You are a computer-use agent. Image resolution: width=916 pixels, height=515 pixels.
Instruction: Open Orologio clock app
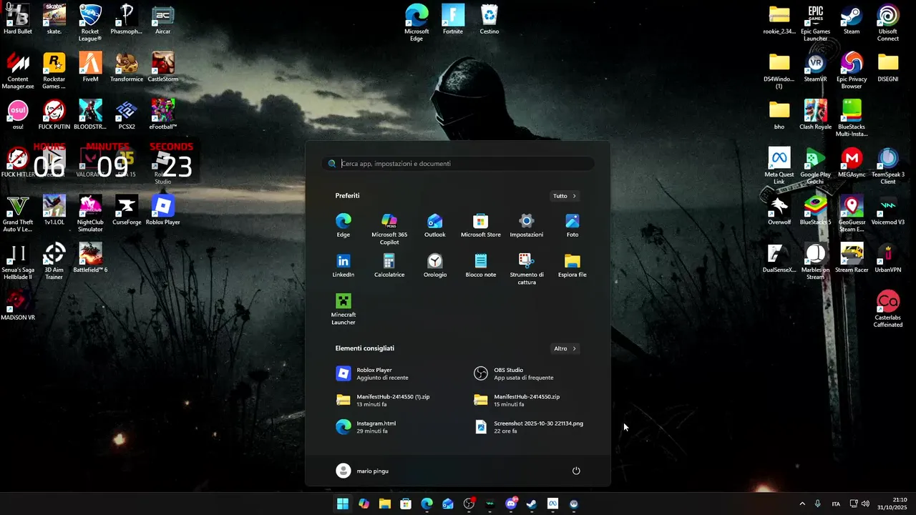tap(434, 265)
